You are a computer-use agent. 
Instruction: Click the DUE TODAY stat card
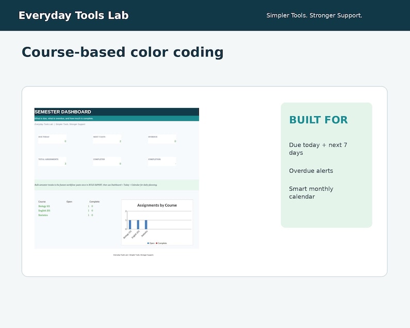(x=52, y=139)
